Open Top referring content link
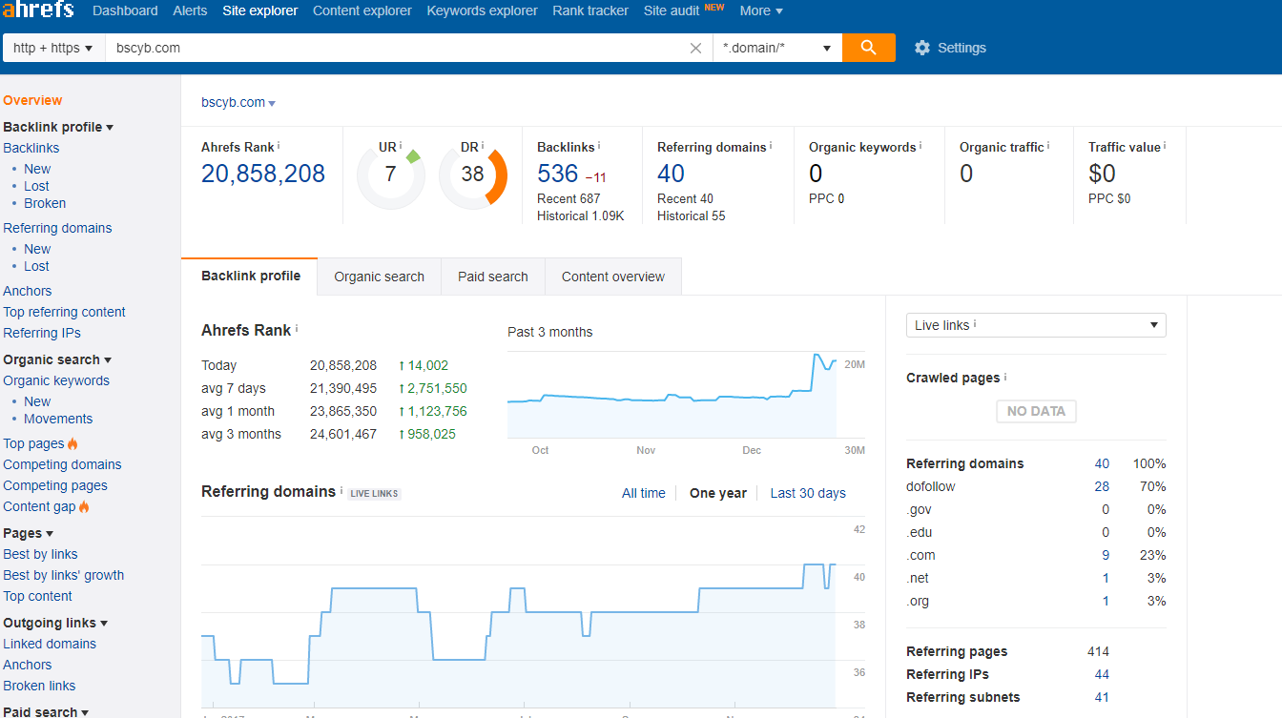The height and width of the screenshot is (718, 1282). (x=64, y=312)
